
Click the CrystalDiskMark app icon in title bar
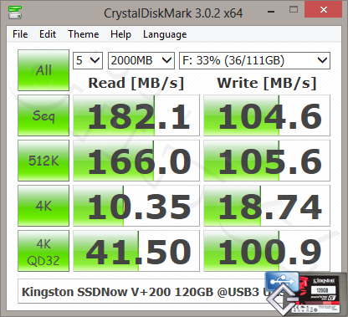point(15,13)
